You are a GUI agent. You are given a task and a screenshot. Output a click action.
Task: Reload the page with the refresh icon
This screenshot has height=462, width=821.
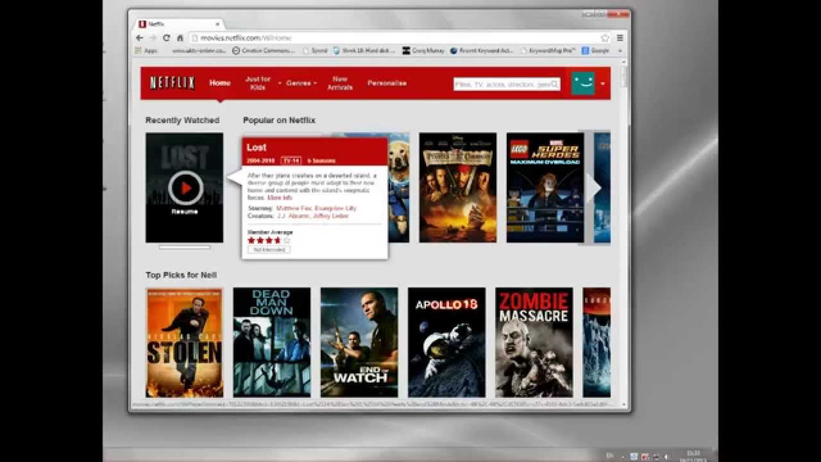[x=166, y=38]
